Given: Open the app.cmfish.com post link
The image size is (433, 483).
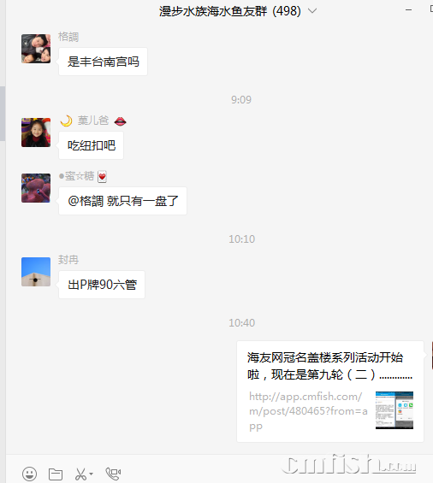Looking at the screenshot, I should pos(308,411).
